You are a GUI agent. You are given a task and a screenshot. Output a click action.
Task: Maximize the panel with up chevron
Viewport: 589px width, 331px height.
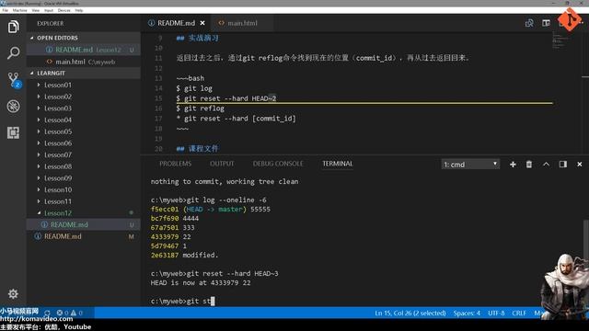click(546, 165)
